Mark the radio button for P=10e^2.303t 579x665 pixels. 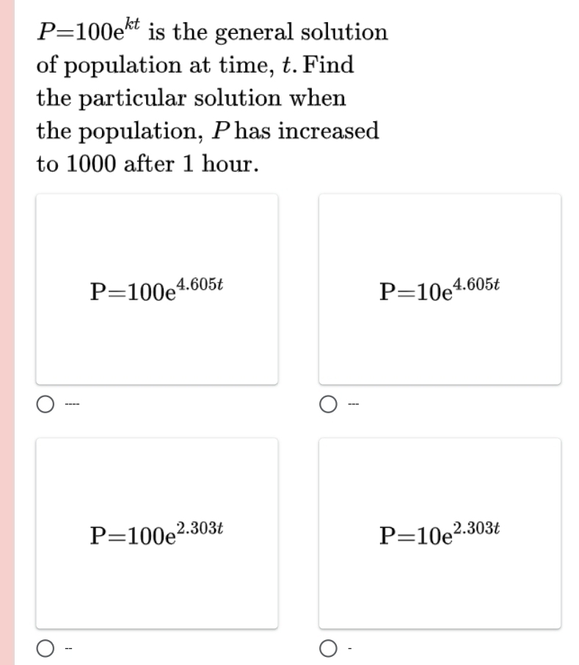pos(329,648)
